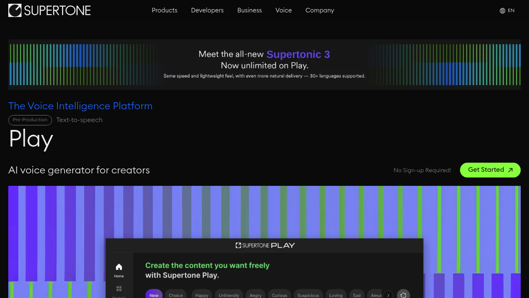
Task: Open the Developers menu
Action: 207,10
